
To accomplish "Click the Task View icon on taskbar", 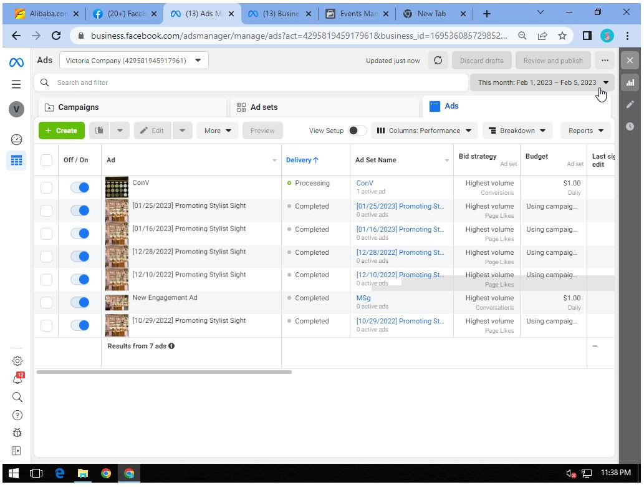I will pos(36,473).
